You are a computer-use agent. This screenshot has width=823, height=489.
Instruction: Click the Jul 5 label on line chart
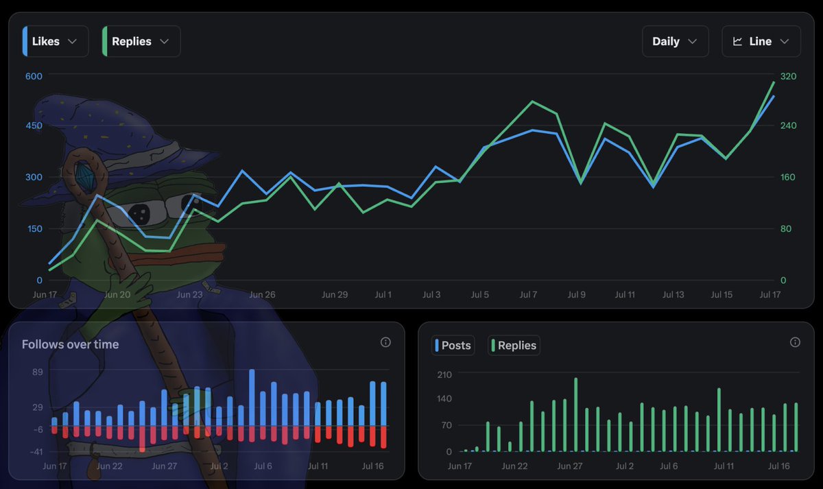click(480, 295)
